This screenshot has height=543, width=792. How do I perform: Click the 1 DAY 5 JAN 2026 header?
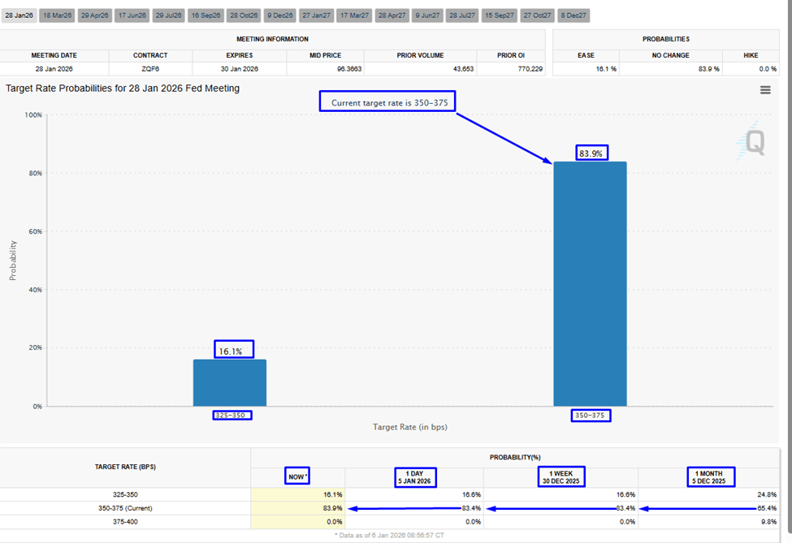pyautogui.click(x=415, y=477)
